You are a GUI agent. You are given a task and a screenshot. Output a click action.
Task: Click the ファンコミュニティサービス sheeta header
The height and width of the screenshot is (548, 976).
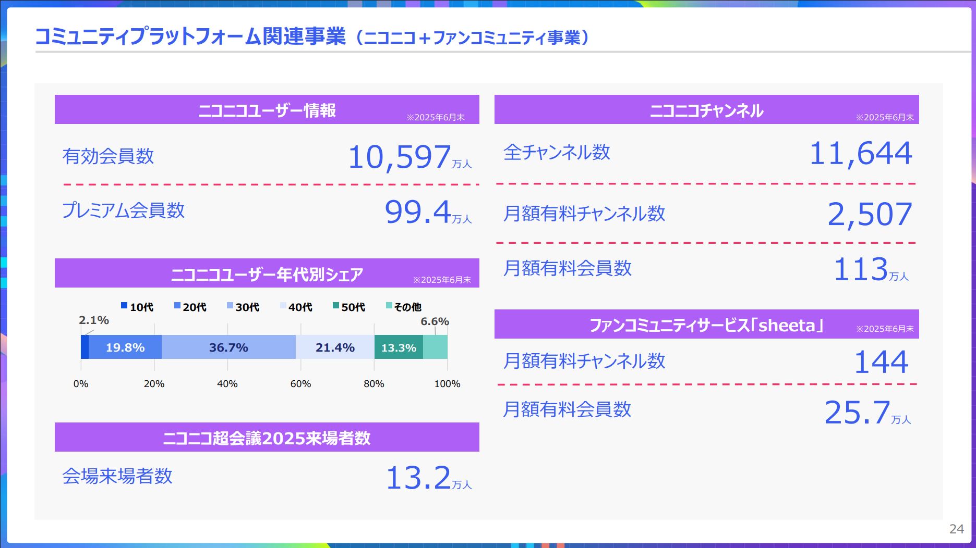click(706, 324)
